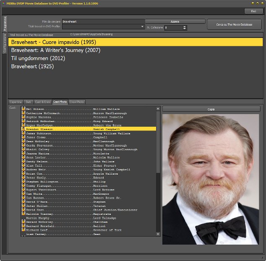The image size is (266, 261).
Task: Click photo icon beside Mhairi Calvey
Action: [23, 149]
